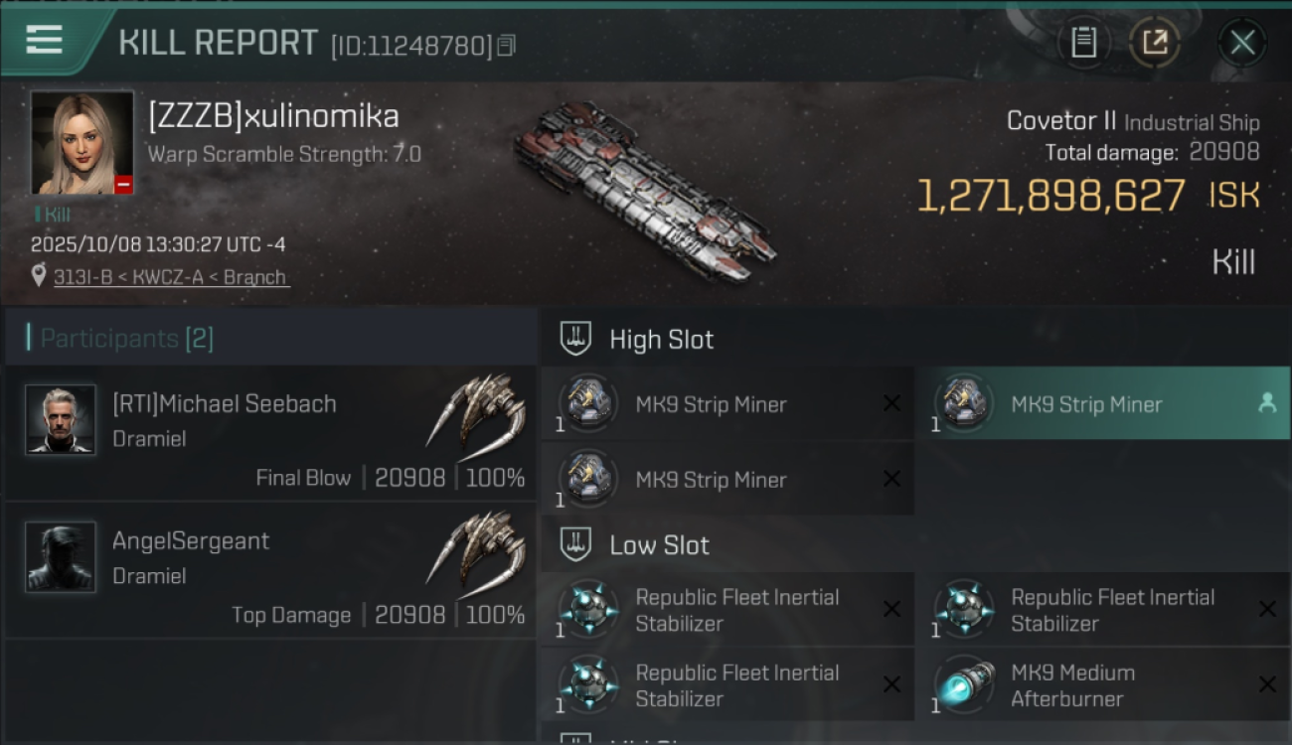Viewport: 1292px width, 745px height.
Task: Select the highlighted MK9 Strip Miner
Action: point(1086,404)
